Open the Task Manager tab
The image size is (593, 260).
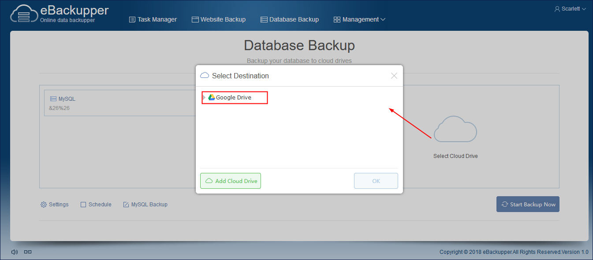(153, 19)
